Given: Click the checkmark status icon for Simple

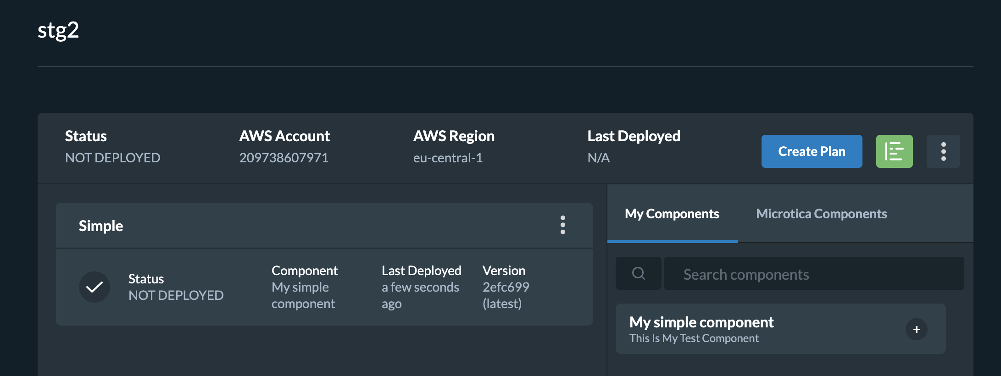Looking at the screenshot, I should (95, 287).
